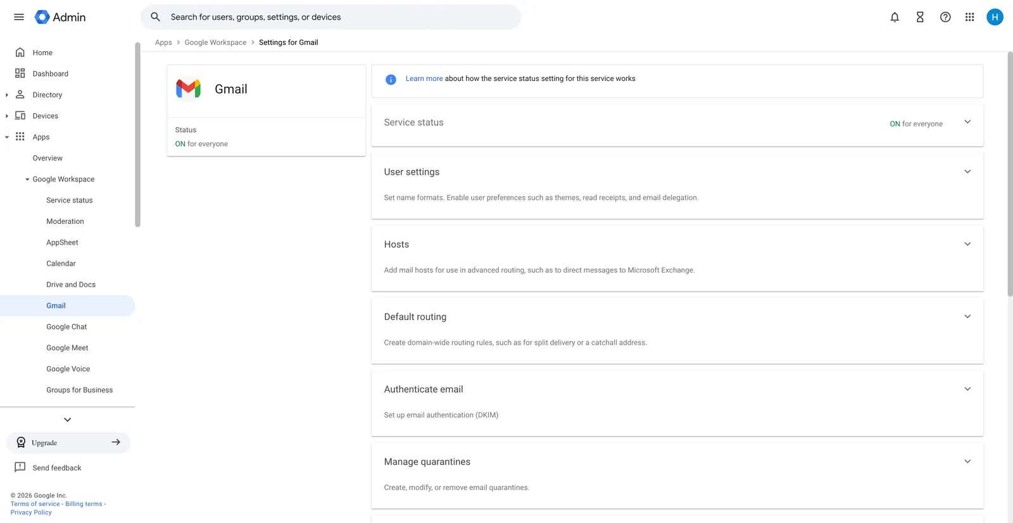Click the 'Manage quarantines' heading

(427, 462)
